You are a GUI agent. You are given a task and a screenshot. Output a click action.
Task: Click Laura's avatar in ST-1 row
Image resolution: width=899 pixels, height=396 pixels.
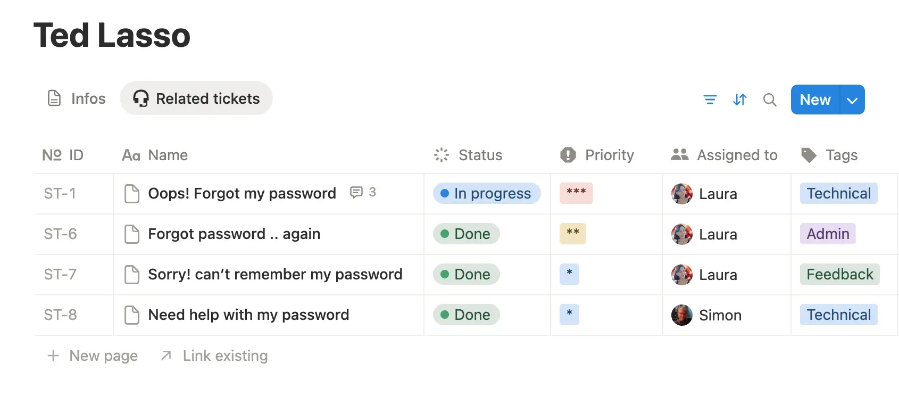tap(681, 194)
